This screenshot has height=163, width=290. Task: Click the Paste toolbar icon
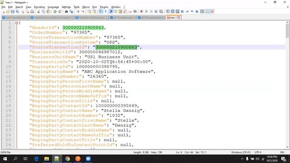(48, 11)
